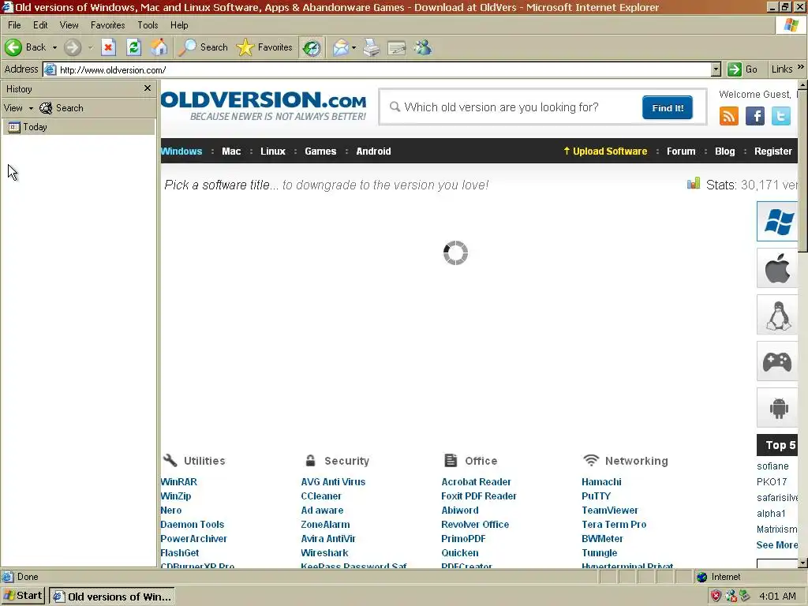Viewport: 808px width, 606px height.
Task: Open the Home page icon
Action: click(x=159, y=47)
